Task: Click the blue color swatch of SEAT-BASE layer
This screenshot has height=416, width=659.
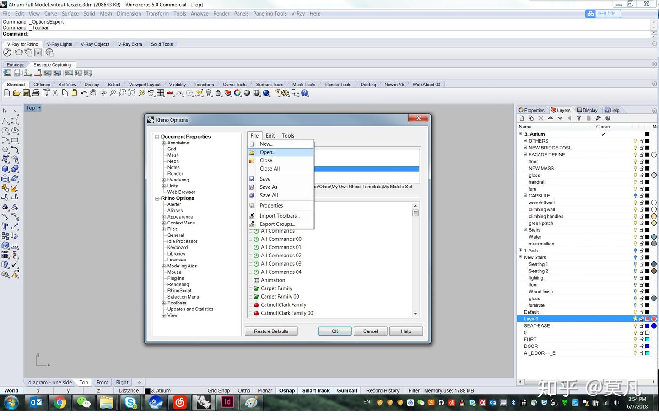Action: (x=647, y=326)
